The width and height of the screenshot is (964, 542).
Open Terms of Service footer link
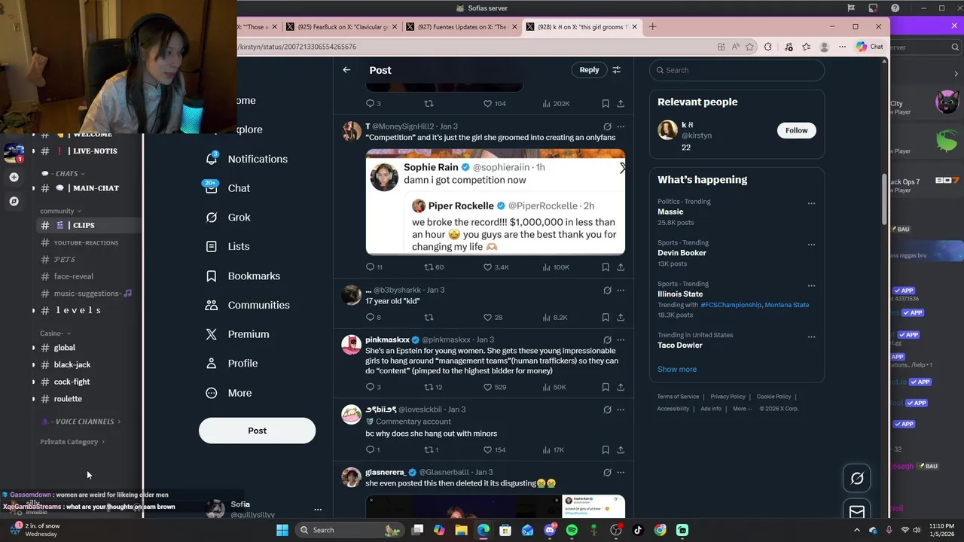coord(678,397)
